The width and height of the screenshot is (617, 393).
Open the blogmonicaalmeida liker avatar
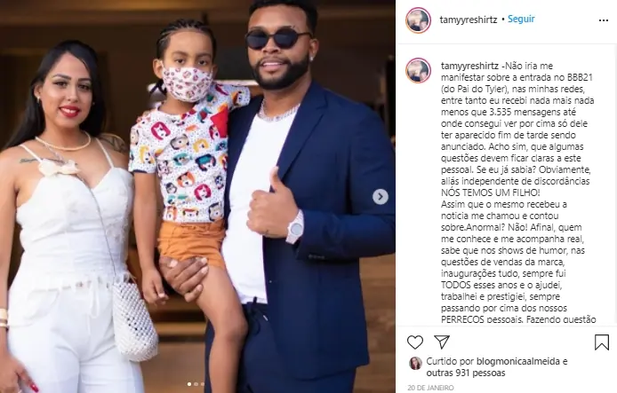pyautogui.click(x=415, y=364)
